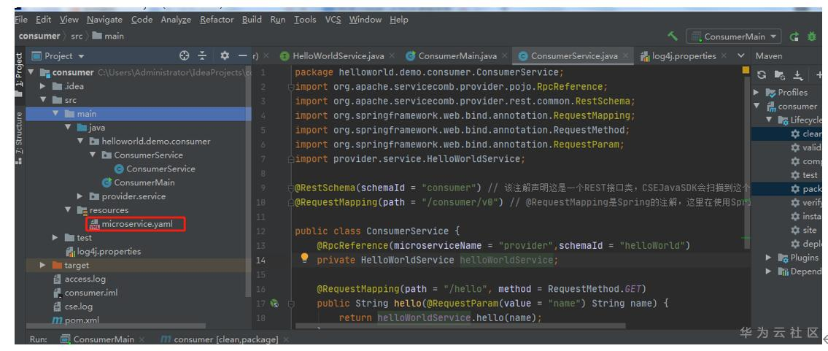Close the ConsumerService.java tab
Image resolution: width=828 pixels, height=351 pixels.
point(626,55)
